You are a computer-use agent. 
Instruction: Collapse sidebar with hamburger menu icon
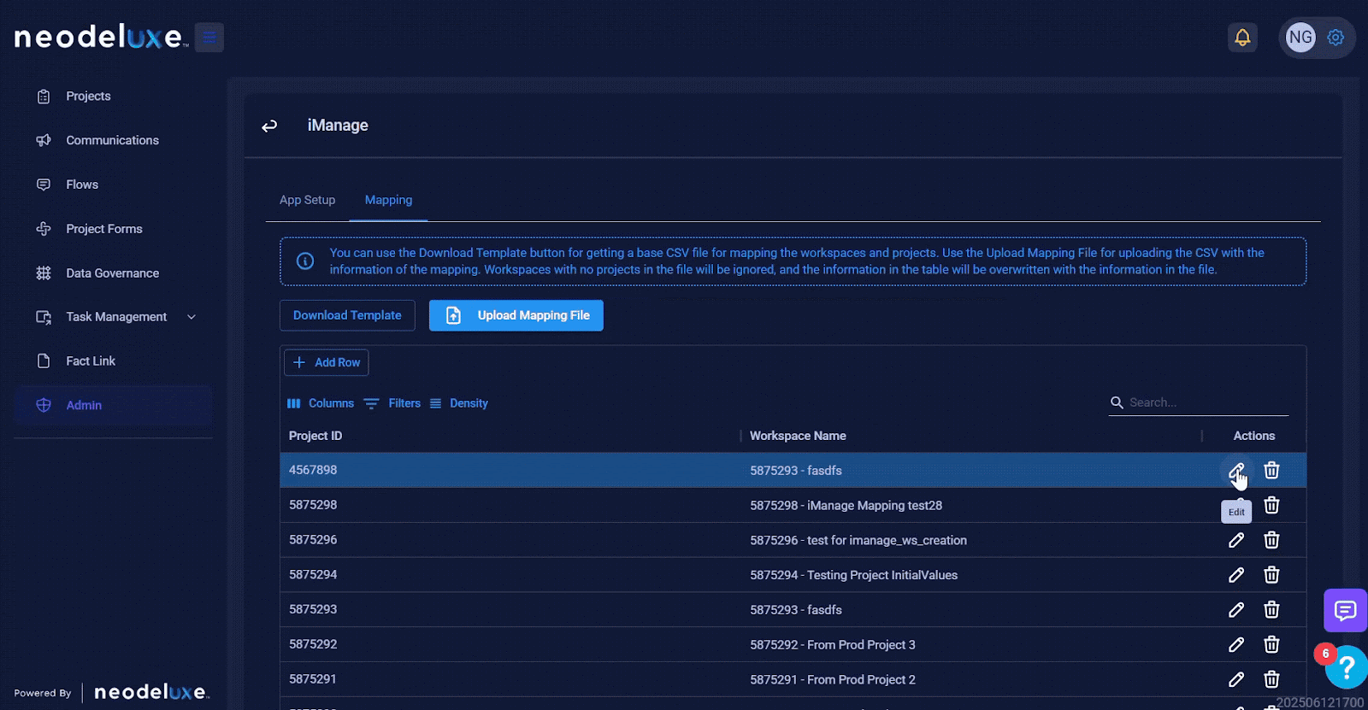point(209,38)
